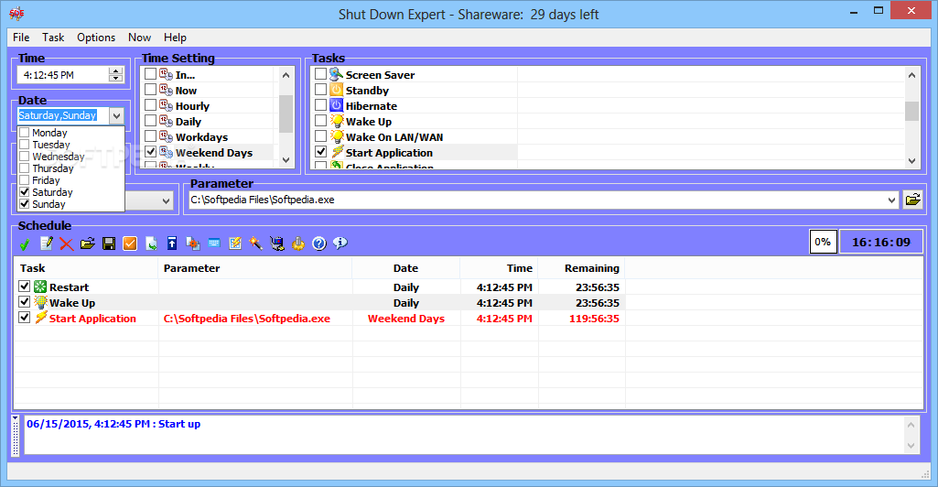Viewport: 938px width, 487px height.
Task: Disable the Restart schedule row checkbox
Action: coord(25,286)
